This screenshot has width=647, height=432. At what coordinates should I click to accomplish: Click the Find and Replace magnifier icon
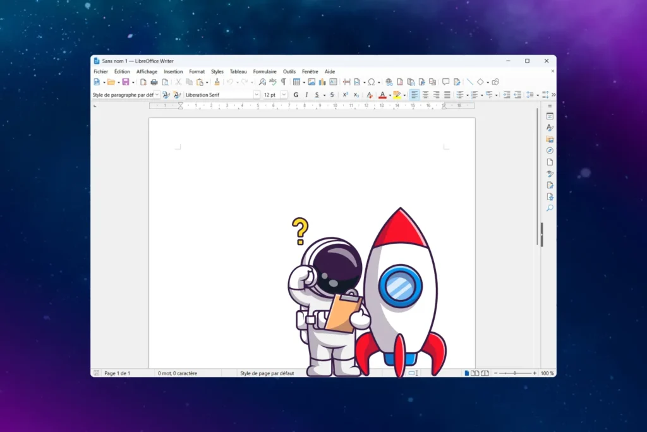(262, 82)
